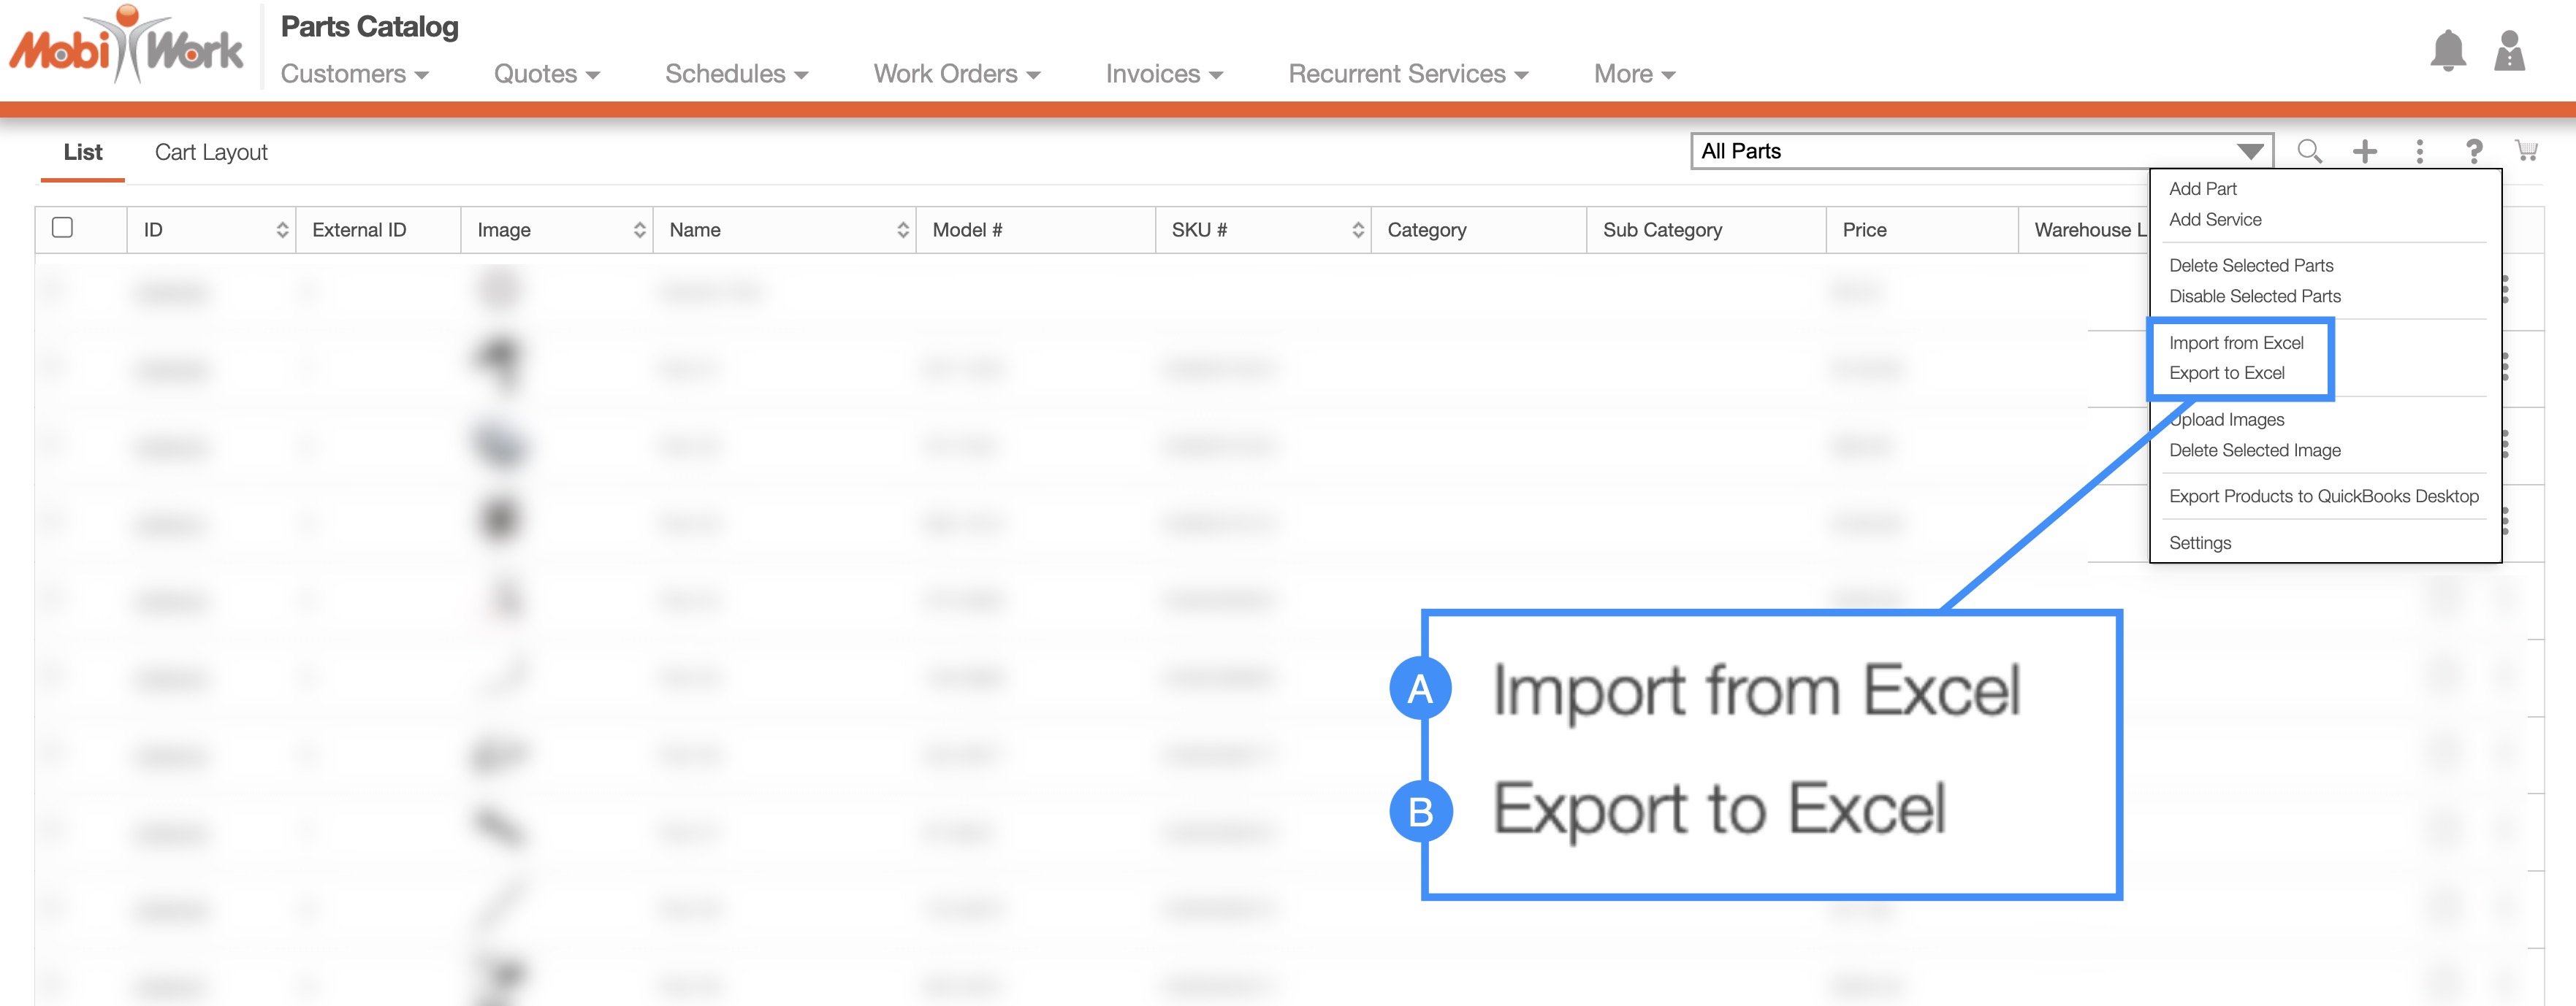Click the plus icon to add part

click(2364, 151)
